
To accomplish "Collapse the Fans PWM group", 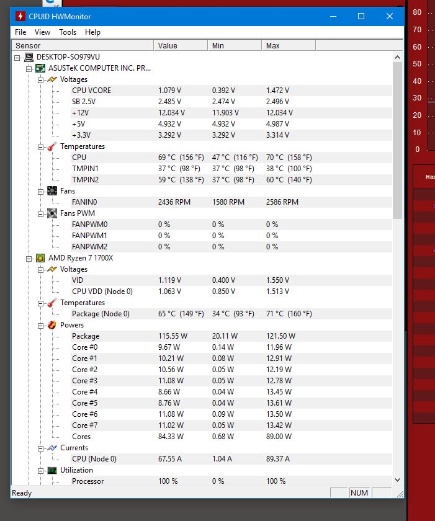I will (40, 214).
